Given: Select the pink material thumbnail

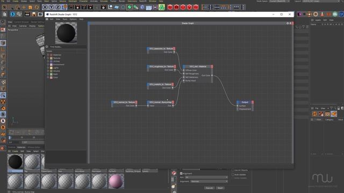Looking at the screenshot, I should click(116, 181).
